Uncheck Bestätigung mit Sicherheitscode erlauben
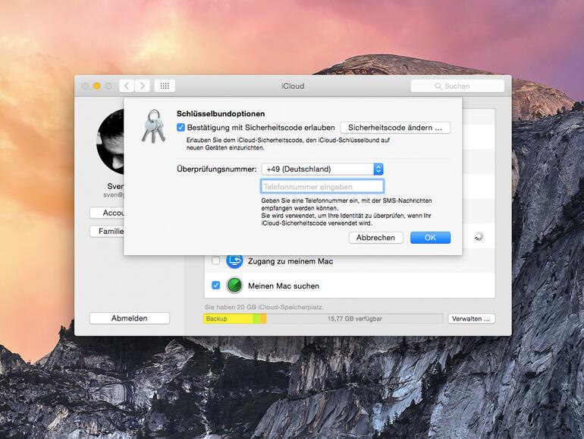Viewport: 584px width, 439px height. pos(181,128)
